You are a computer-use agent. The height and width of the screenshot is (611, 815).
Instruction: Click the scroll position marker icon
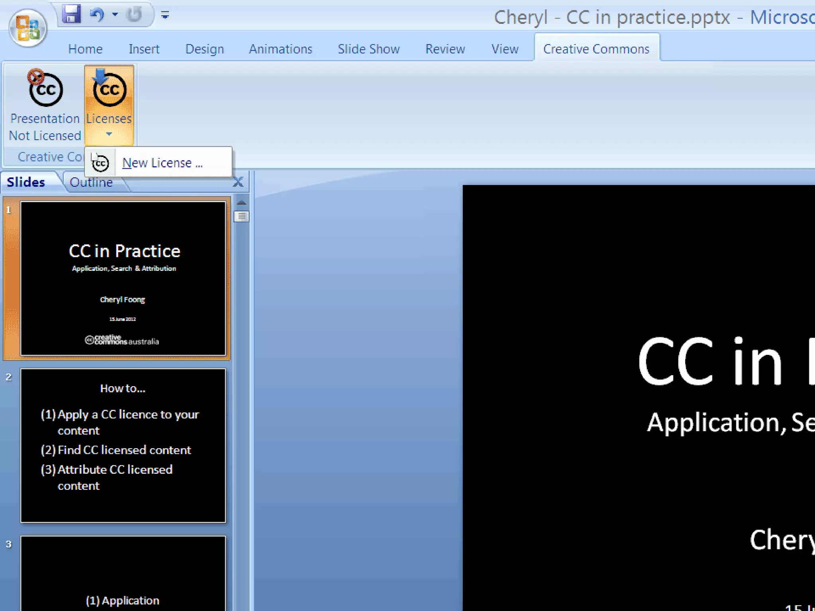point(241,216)
